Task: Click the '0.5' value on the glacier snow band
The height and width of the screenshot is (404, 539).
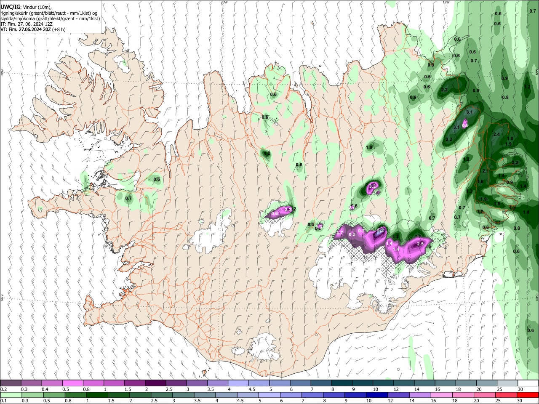Action: [x=352, y=234]
